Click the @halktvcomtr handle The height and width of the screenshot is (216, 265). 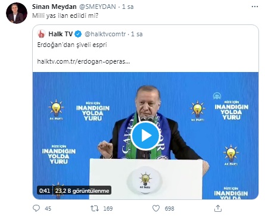[105, 34]
